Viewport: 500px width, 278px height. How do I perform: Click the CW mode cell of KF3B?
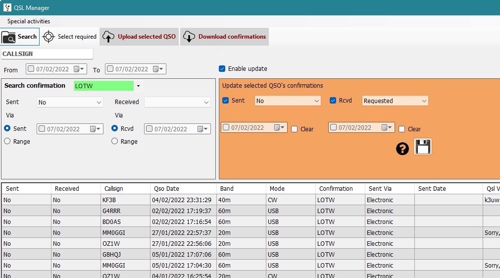(291, 200)
